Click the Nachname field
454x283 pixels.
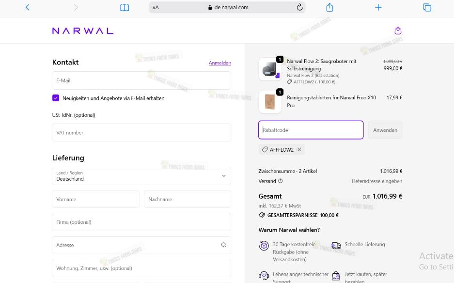pyautogui.click(x=188, y=199)
